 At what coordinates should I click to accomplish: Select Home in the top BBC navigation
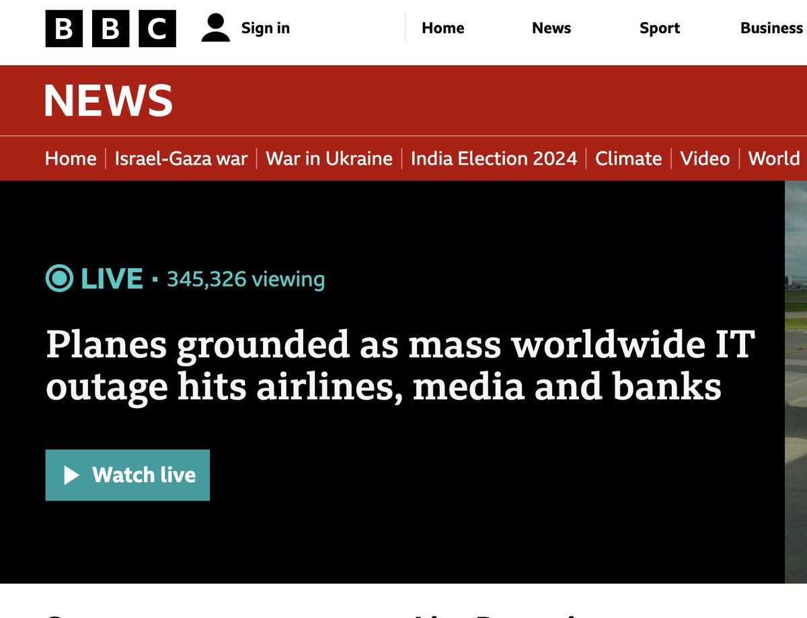click(443, 28)
